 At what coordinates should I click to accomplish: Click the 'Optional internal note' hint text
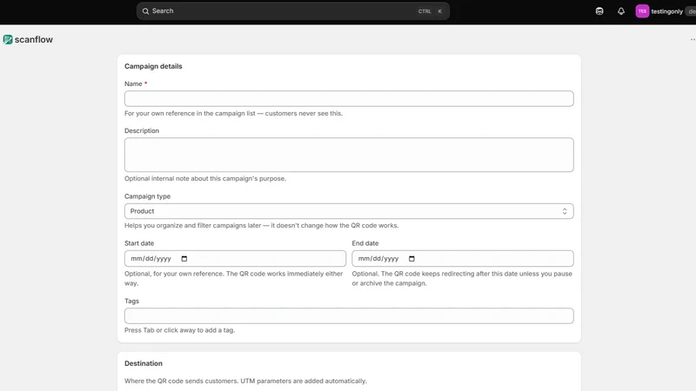[205, 179]
